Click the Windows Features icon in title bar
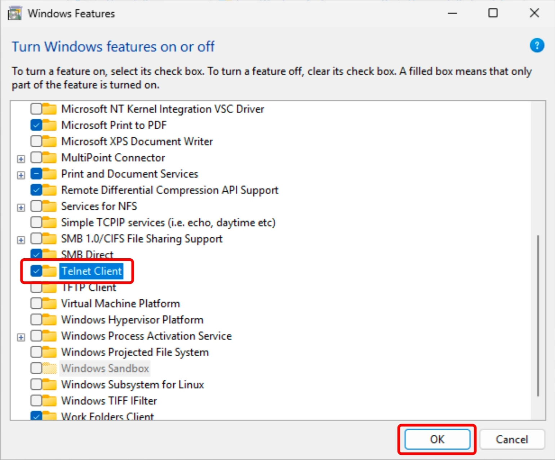Screen dimensions: 555x460 pos(14,13)
